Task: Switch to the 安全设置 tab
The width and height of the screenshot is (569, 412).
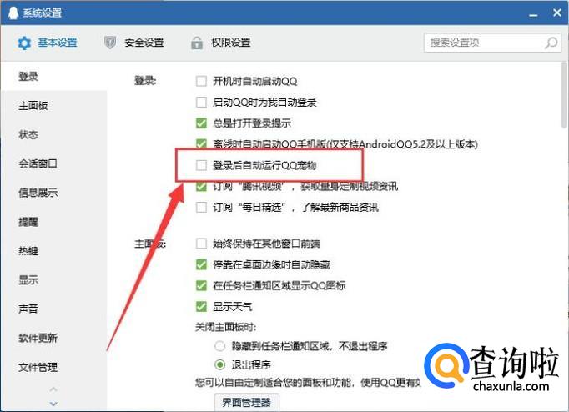Action: 134,43
